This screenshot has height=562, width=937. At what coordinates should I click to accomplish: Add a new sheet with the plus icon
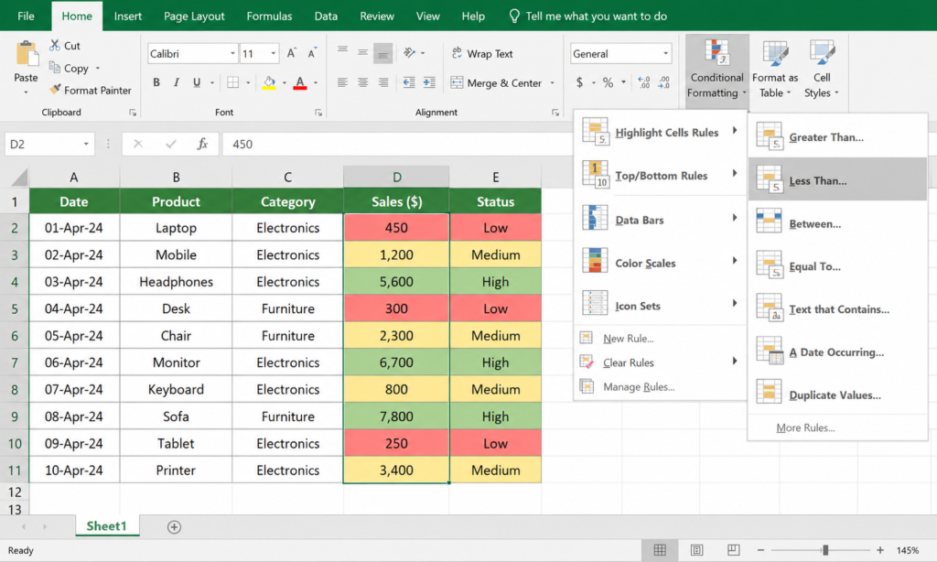[174, 526]
